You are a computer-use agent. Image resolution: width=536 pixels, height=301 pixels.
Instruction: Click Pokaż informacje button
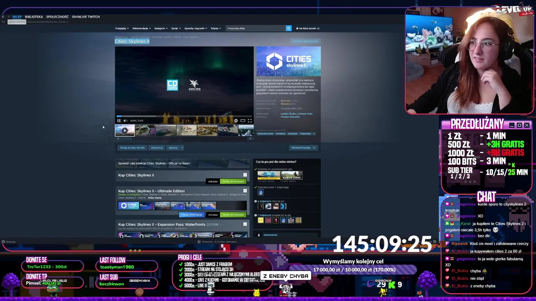pos(191,215)
